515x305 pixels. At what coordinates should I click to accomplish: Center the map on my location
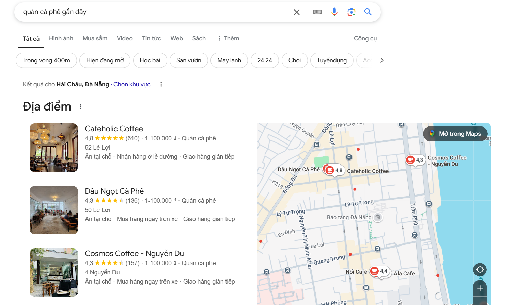pos(480,270)
